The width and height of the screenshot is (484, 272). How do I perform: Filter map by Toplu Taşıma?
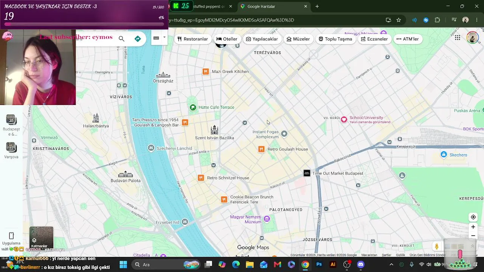click(335, 39)
